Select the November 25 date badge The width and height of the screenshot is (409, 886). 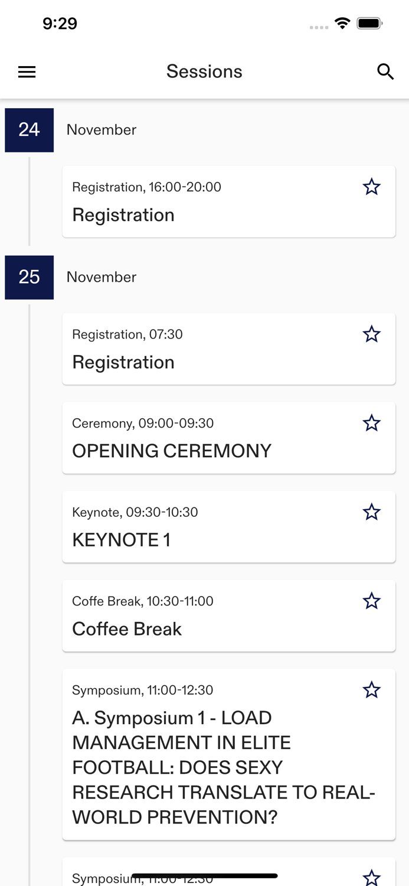pyautogui.click(x=29, y=277)
